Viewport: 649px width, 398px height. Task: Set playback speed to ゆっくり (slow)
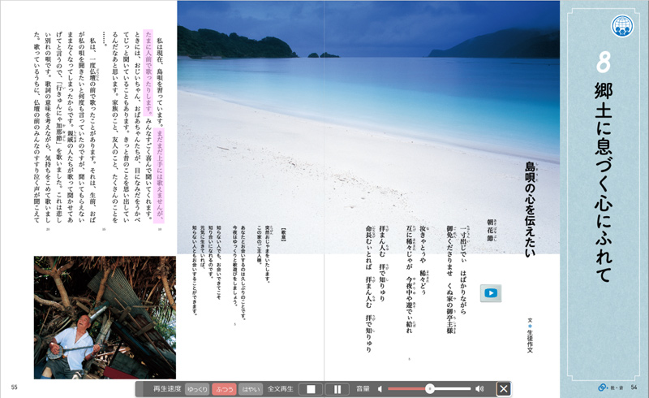click(197, 389)
